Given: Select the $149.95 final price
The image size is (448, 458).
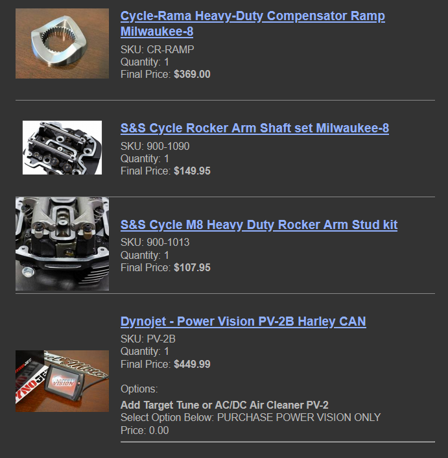Looking at the screenshot, I should (192, 171).
